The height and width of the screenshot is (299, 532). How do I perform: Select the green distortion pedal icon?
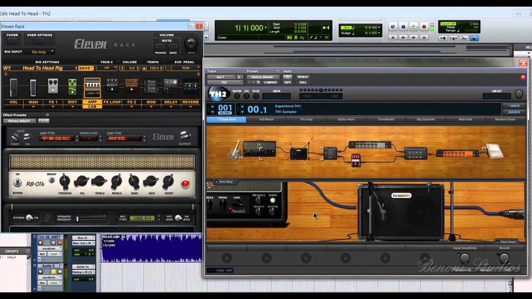[72, 86]
